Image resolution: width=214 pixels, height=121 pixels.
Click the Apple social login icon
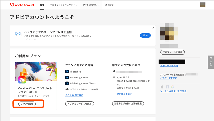tap(162, 87)
